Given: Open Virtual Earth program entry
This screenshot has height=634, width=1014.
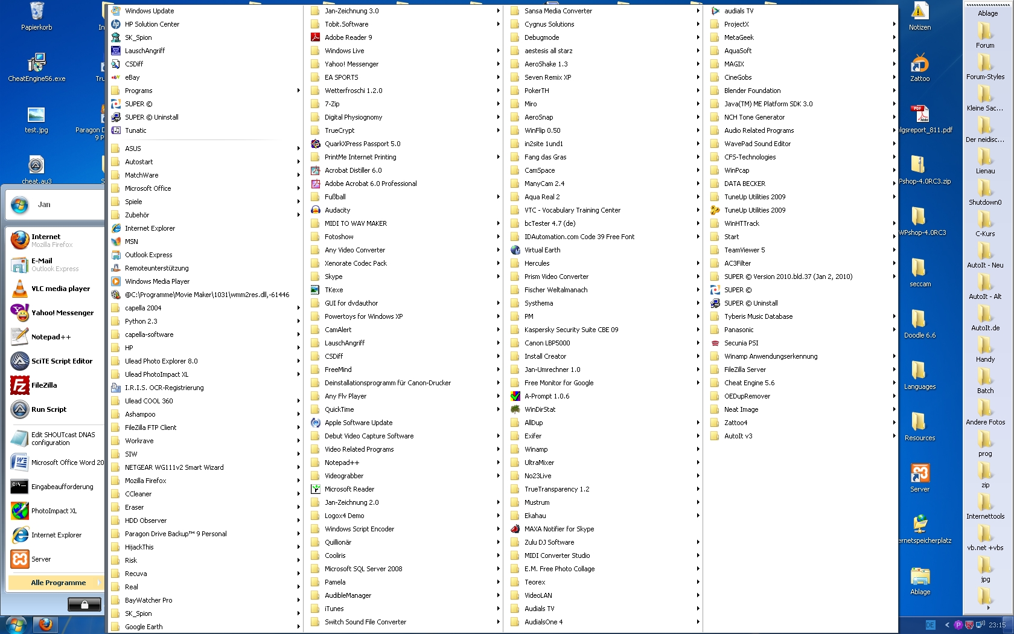Looking at the screenshot, I should pyautogui.click(x=541, y=250).
